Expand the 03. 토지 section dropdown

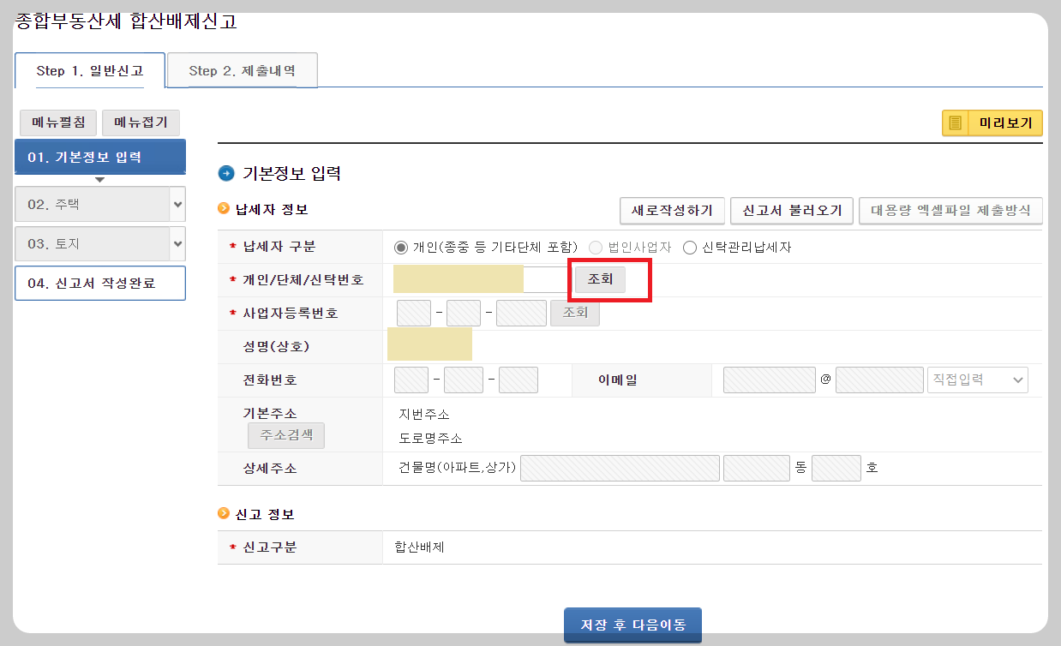178,243
